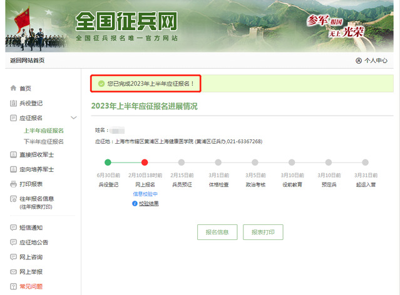Open 往年报名信息 in the sidebar
The height and width of the screenshot is (295, 400).
(37, 199)
